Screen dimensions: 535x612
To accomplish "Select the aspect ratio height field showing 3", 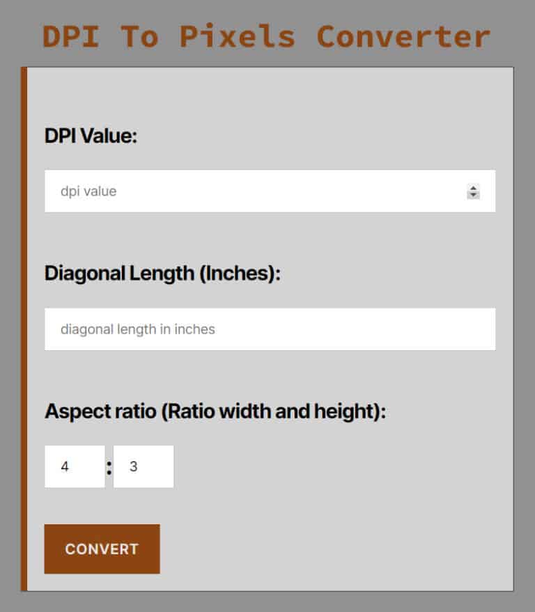I will (x=144, y=466).
